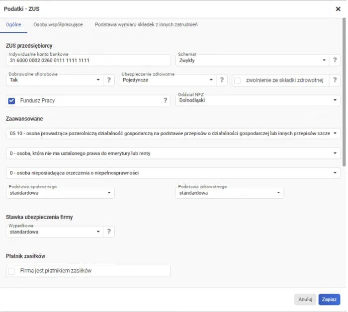This screenshot has width=348, height=312.
Task: Enable zwolnienie ze składki zdrowotnej checkbox
Action: [238, 80]
